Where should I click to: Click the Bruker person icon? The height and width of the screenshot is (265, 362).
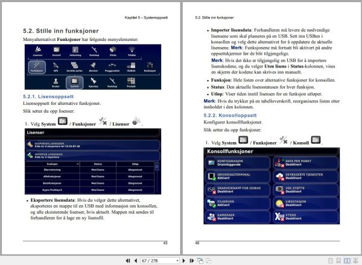[56, 83]
